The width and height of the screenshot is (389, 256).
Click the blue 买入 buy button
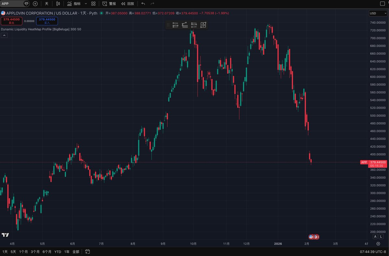(x=47, y=21)
